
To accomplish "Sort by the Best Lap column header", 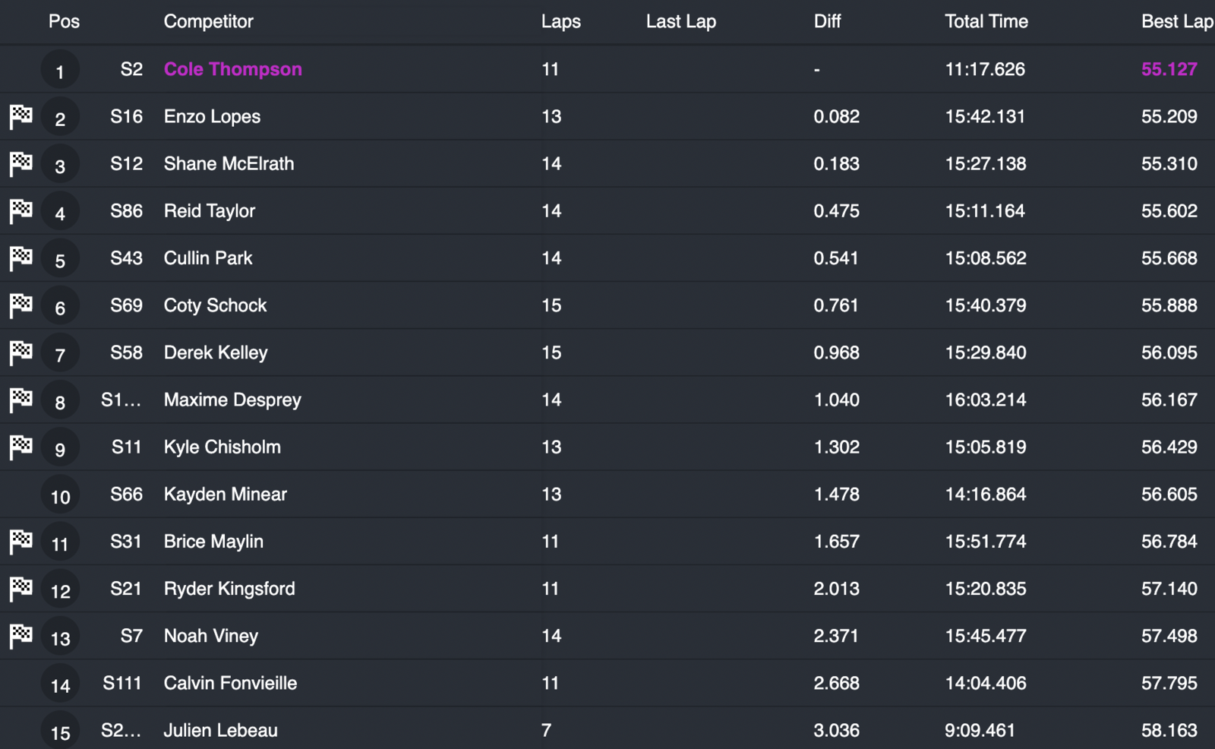I will pyautogui.click(x=1176, y=21).
